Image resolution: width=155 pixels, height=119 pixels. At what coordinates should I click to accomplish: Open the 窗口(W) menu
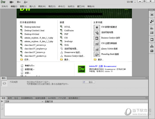(x=81, y=6)
